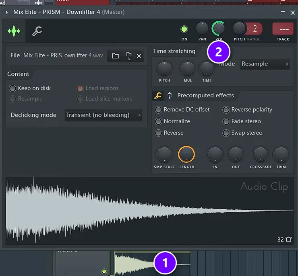298x276 pixels.
Task: Adjust the LENGTH knob
Action: coord(186,155)
